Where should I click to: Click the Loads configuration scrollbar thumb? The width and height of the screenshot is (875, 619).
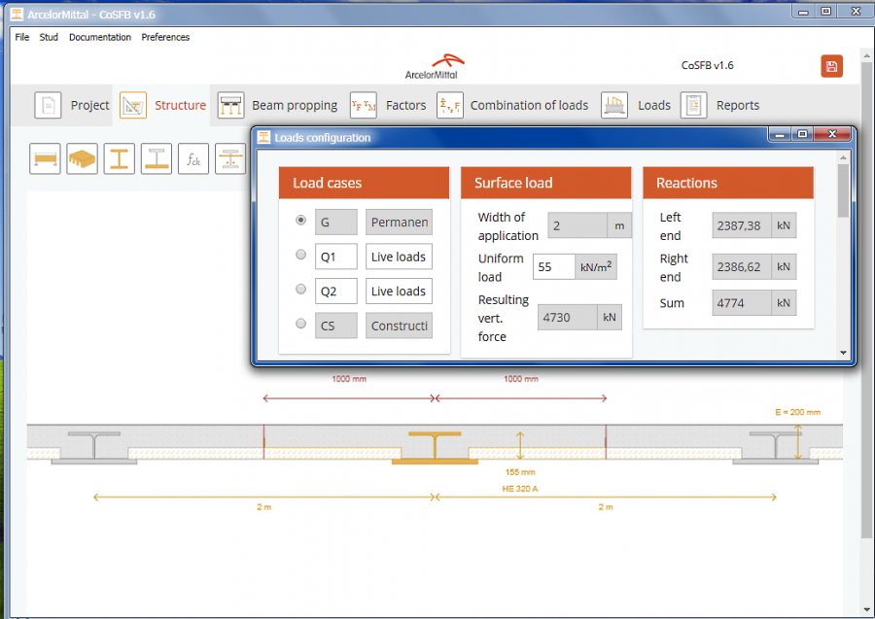843,191
